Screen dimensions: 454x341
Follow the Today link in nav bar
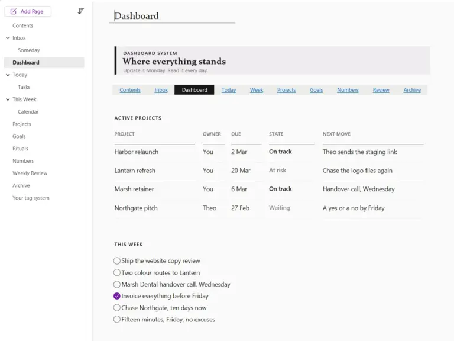point(229,90)
